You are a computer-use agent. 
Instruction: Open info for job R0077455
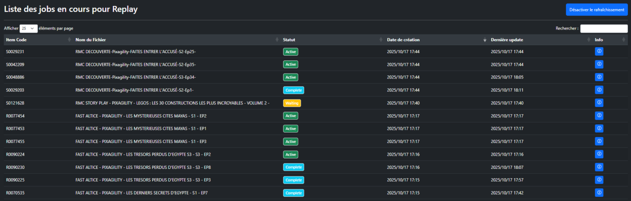pos(599,142)
